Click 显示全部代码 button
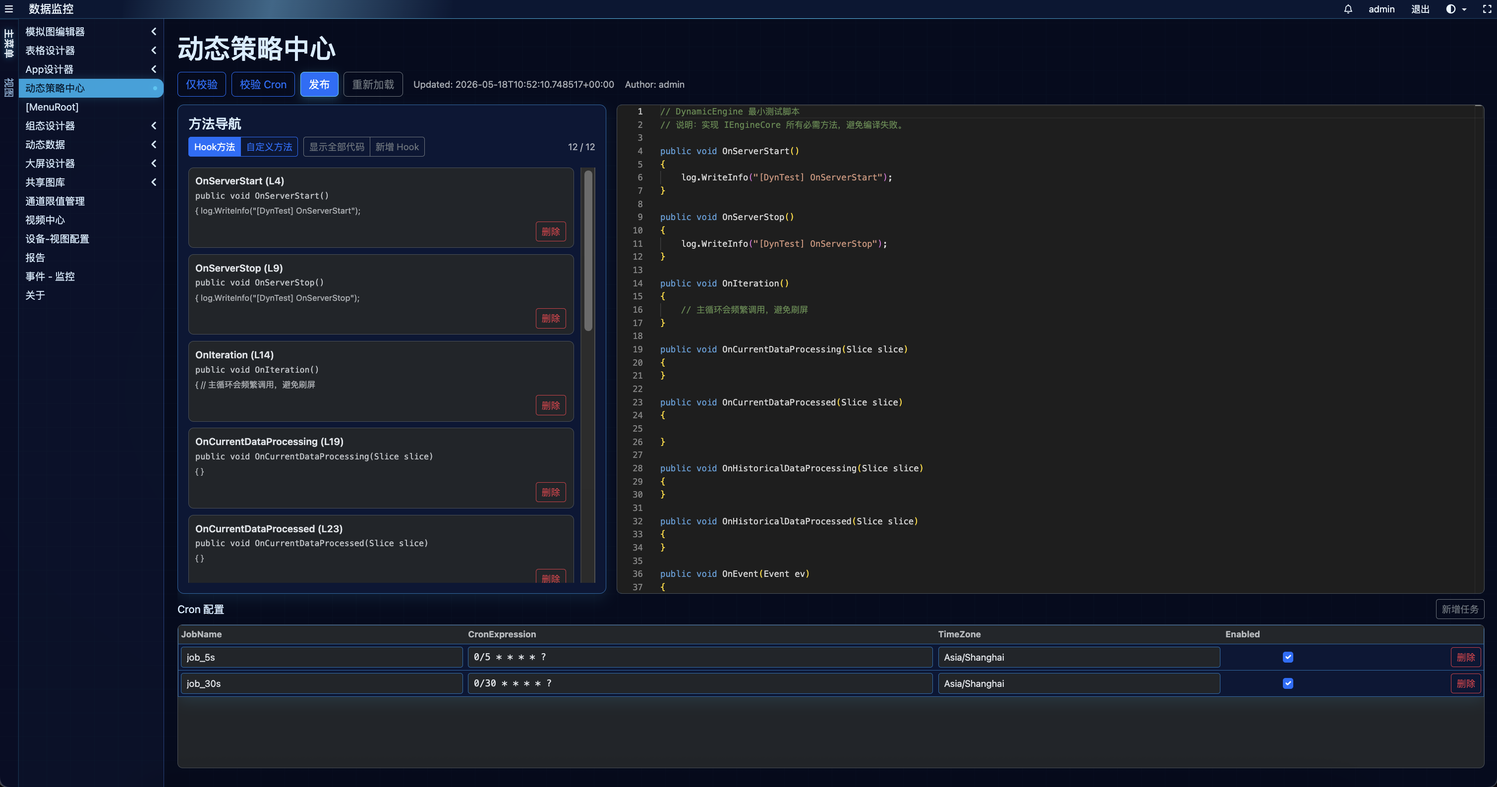 tap(337, 147)
